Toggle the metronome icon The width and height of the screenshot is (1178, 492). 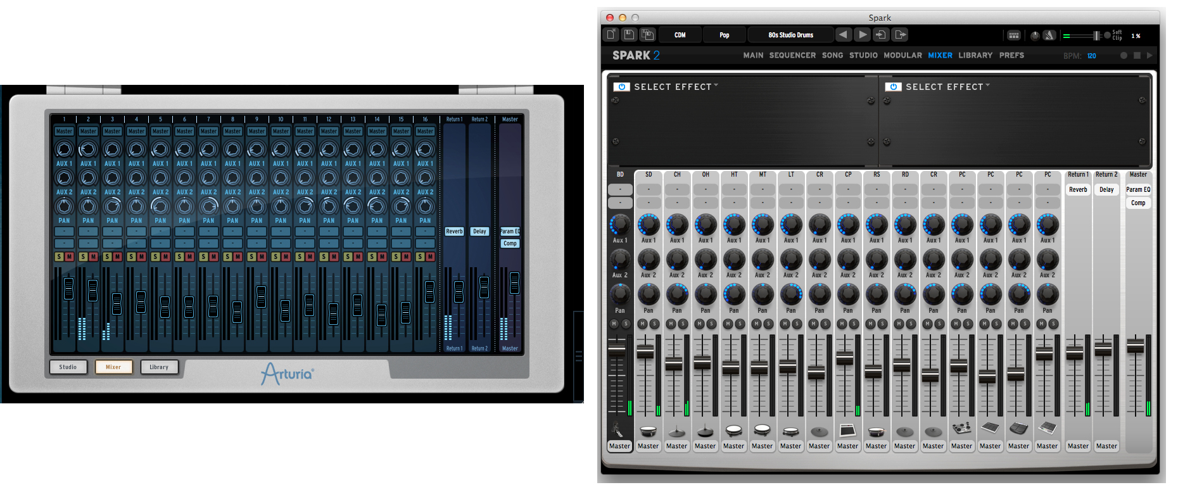click(x=1049, y=35)
